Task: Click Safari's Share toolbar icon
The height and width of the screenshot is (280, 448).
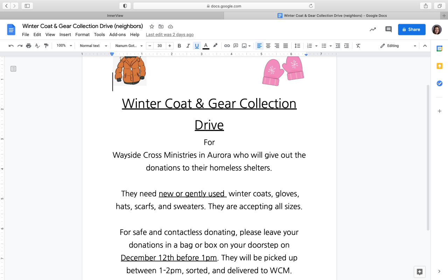Action: tap(426, 6)
